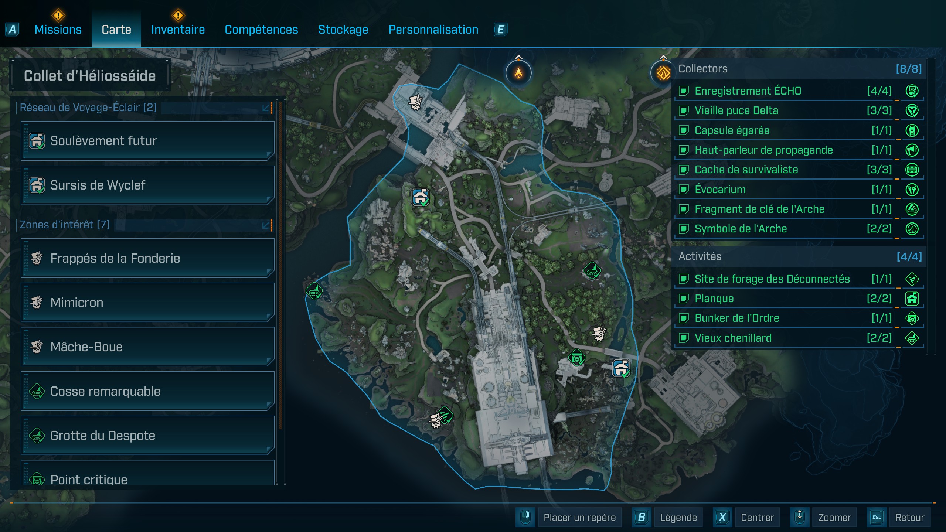The height and width of the screenshot is (532, 946).
Task: Toggle Fragment de clé de l'Arche checkbox
Action: [x=684, y=209]
